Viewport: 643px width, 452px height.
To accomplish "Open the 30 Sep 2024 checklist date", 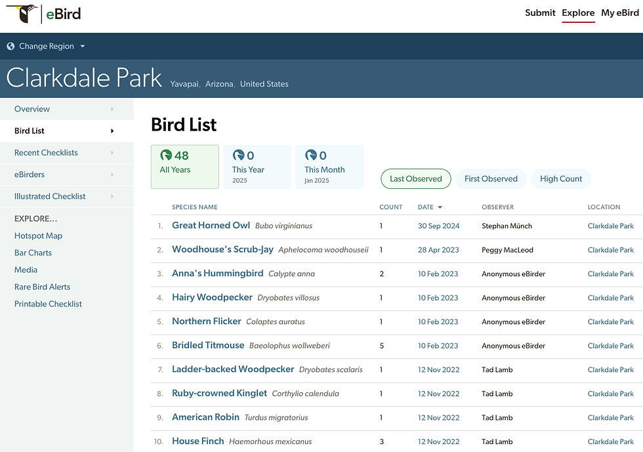I will pos(438,226).
